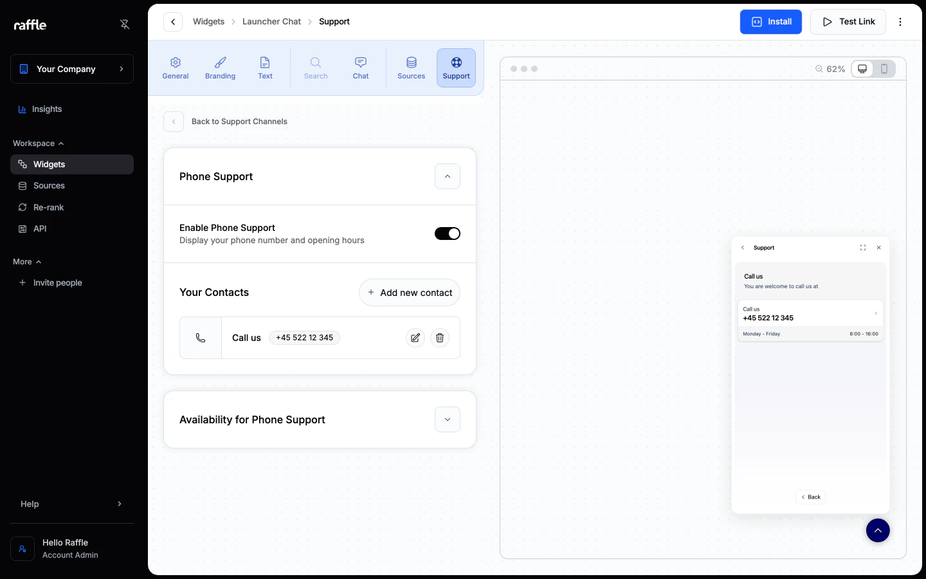
Task: Close the Support preview widget
Action: click(879, 248)
